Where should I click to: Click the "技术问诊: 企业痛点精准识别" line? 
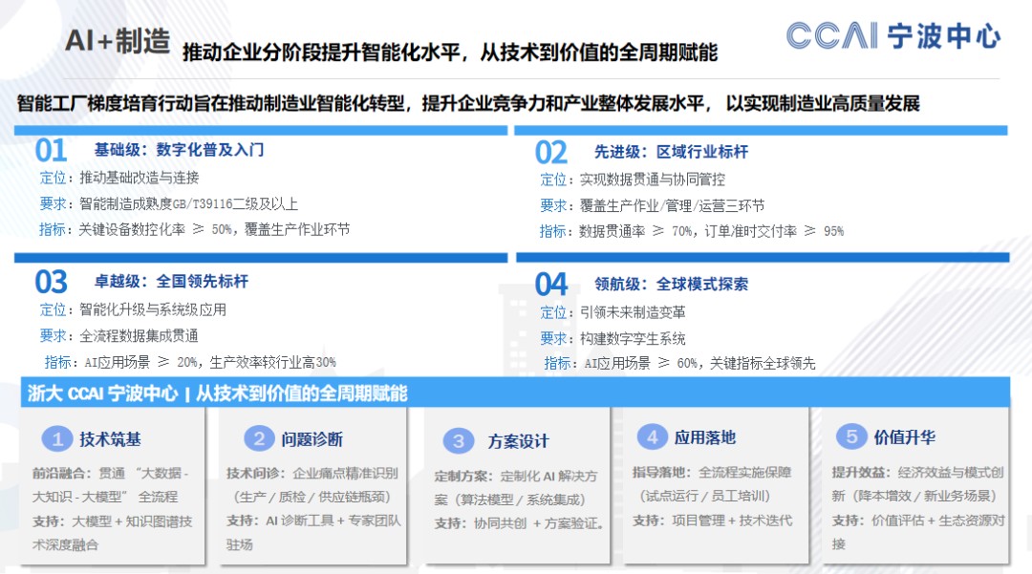pos(312,473)
